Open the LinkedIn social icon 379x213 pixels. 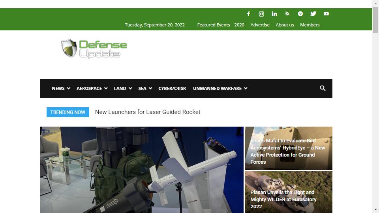coord(274,14)
